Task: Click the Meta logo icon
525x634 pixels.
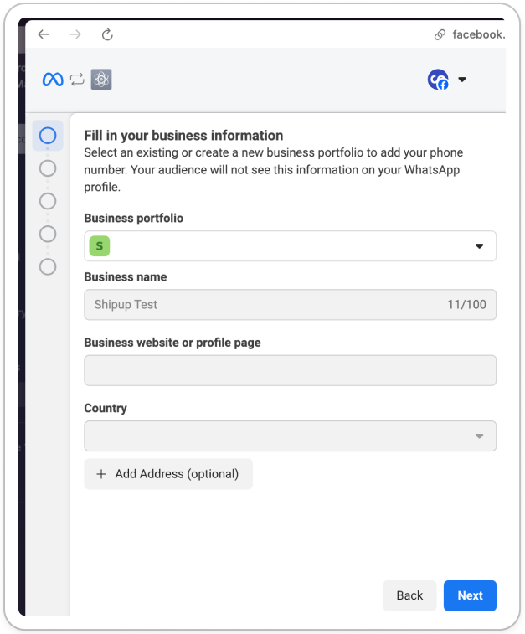Action: pyautogui.click(x=53, y=80)
